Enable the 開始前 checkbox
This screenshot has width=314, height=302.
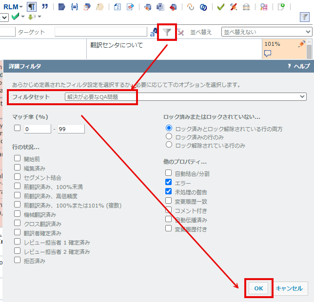point(18,158)
